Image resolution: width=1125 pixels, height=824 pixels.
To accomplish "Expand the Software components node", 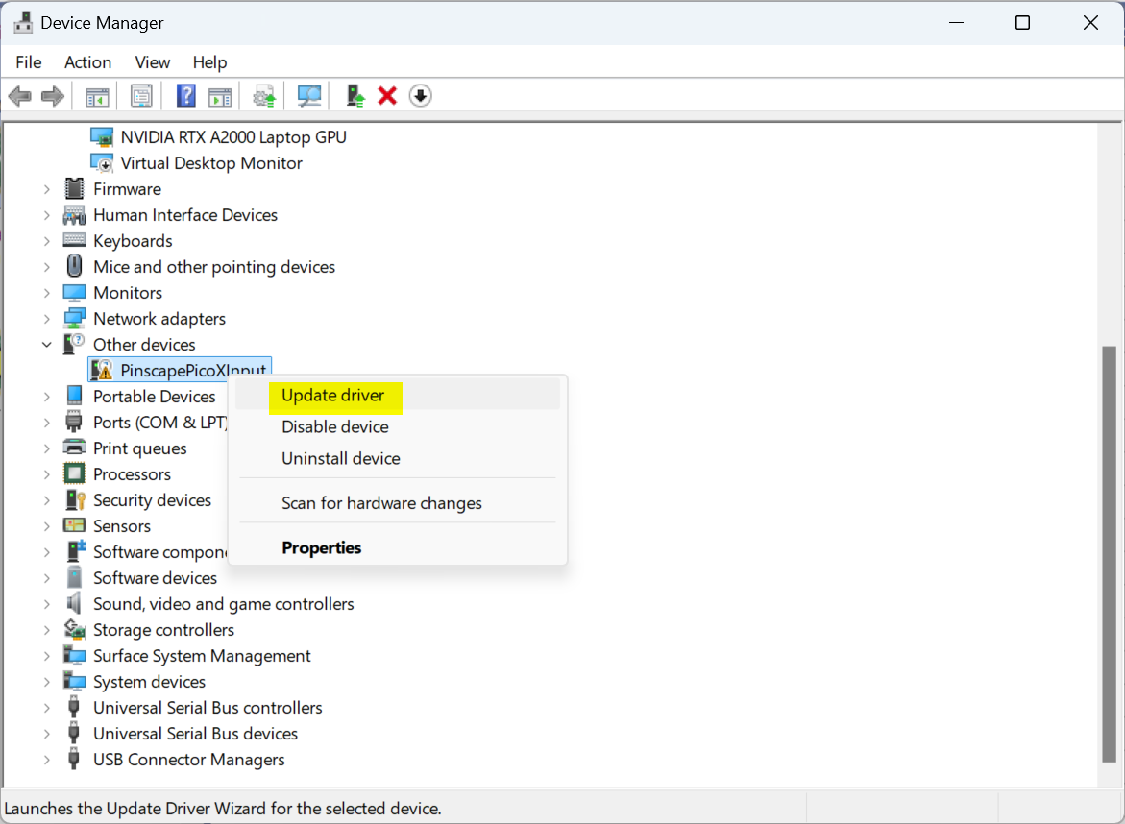I will 47,552.
